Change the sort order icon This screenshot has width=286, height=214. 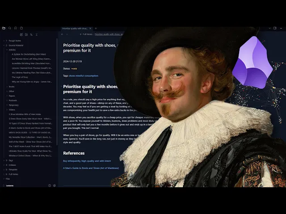31,35
